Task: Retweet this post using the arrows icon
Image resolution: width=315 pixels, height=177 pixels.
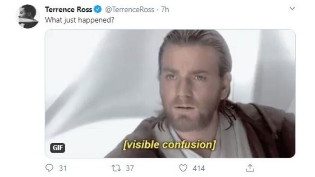Action: coord(116,168)
